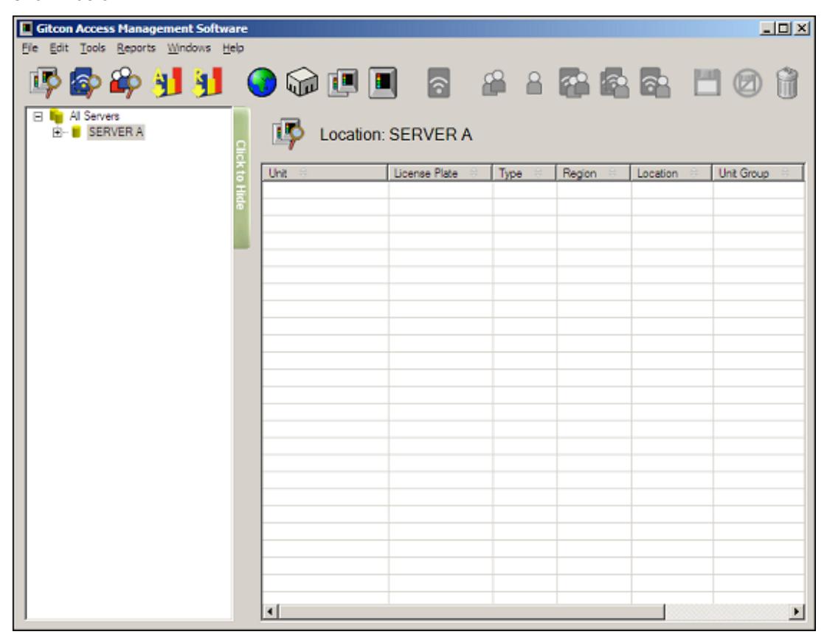Click the globe region icon

coord(262,83)
